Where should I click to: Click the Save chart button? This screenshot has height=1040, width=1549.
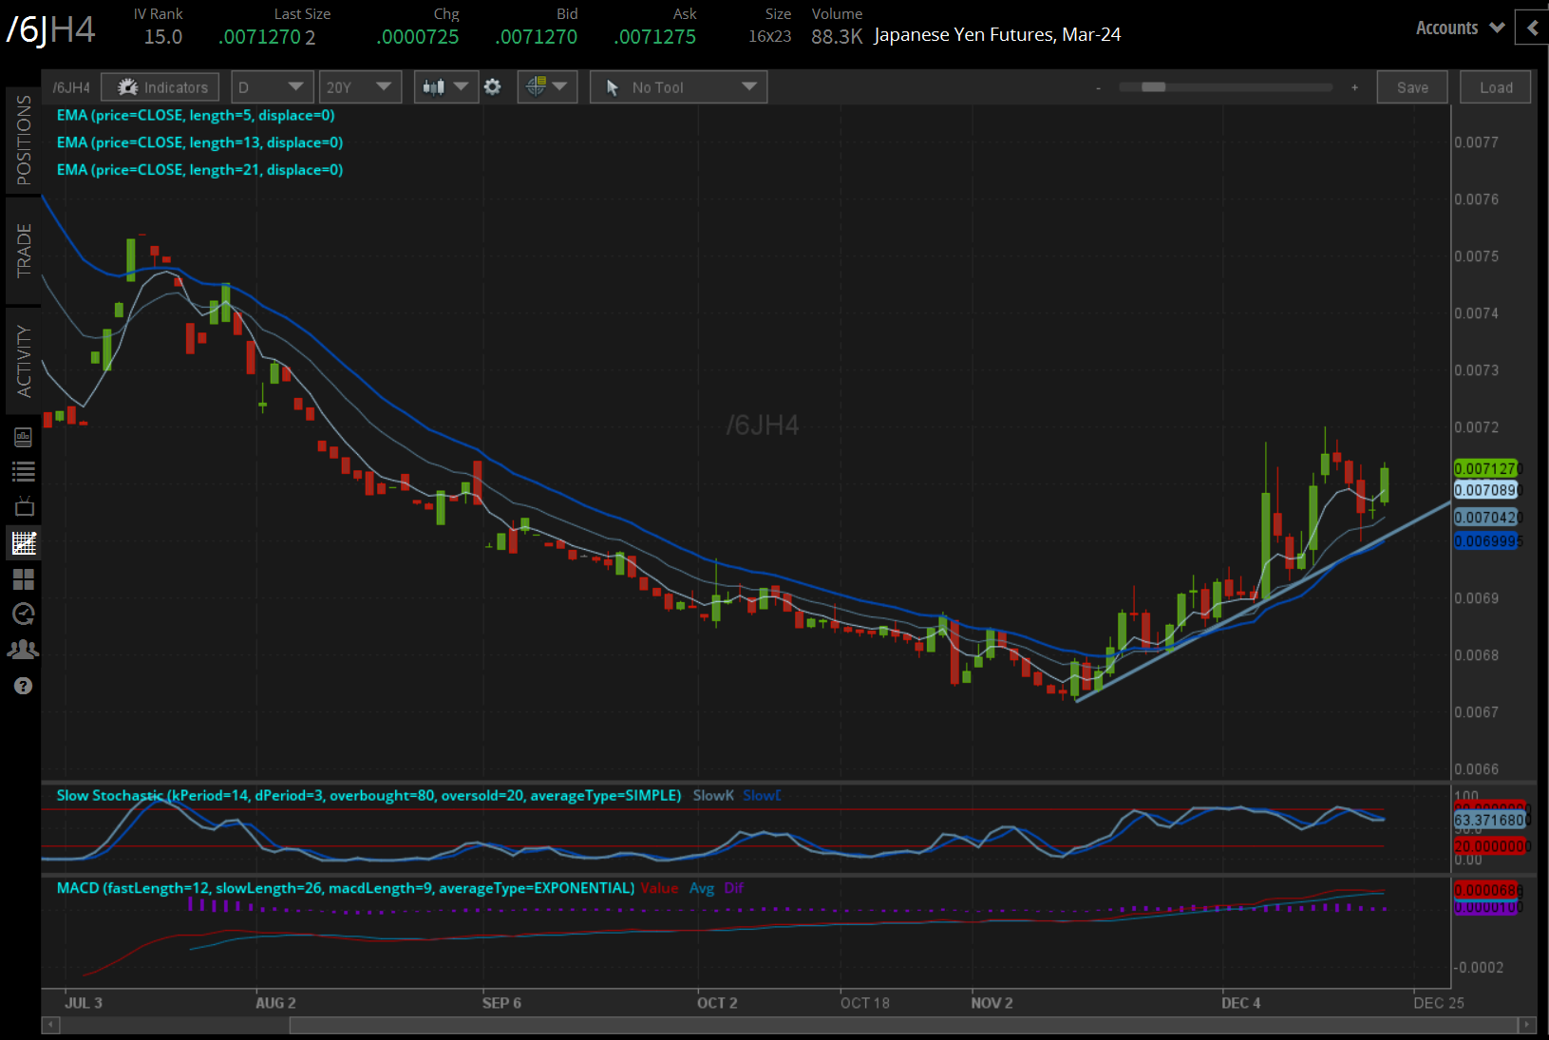(x=1411, y=87)
